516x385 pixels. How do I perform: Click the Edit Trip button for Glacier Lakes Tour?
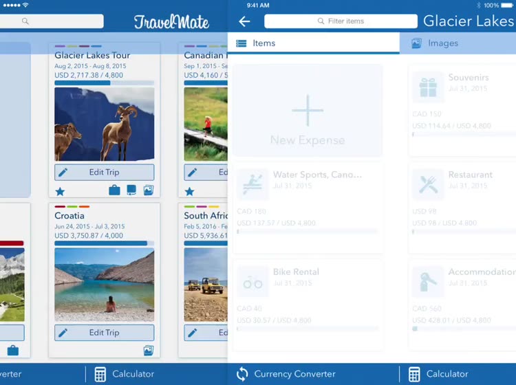105,173
